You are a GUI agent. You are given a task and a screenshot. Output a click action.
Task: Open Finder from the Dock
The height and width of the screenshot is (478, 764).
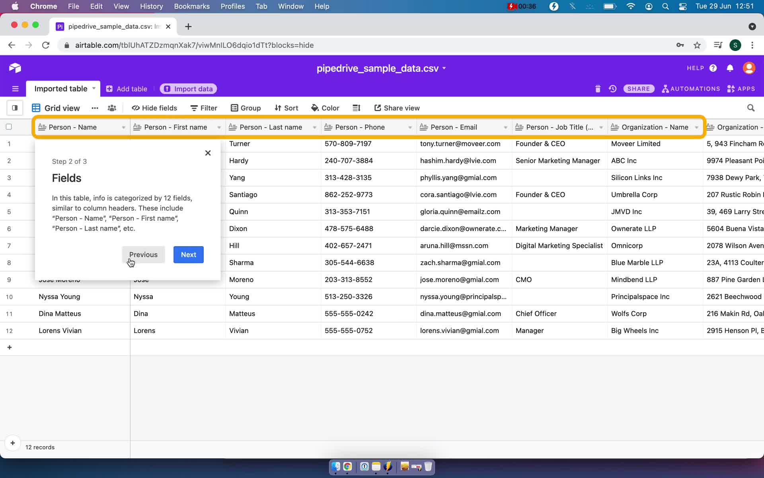[x=336, y=466]
